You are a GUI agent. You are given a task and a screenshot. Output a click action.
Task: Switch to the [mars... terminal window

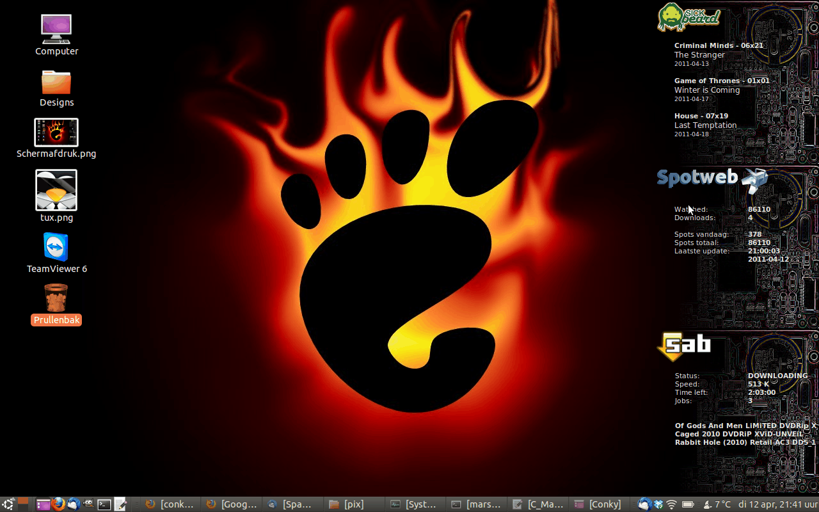(476, 504)
